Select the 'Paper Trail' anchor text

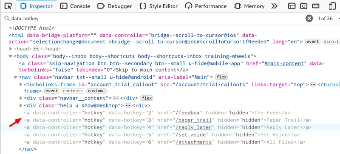pyautogui.click(x=283, y=120)
